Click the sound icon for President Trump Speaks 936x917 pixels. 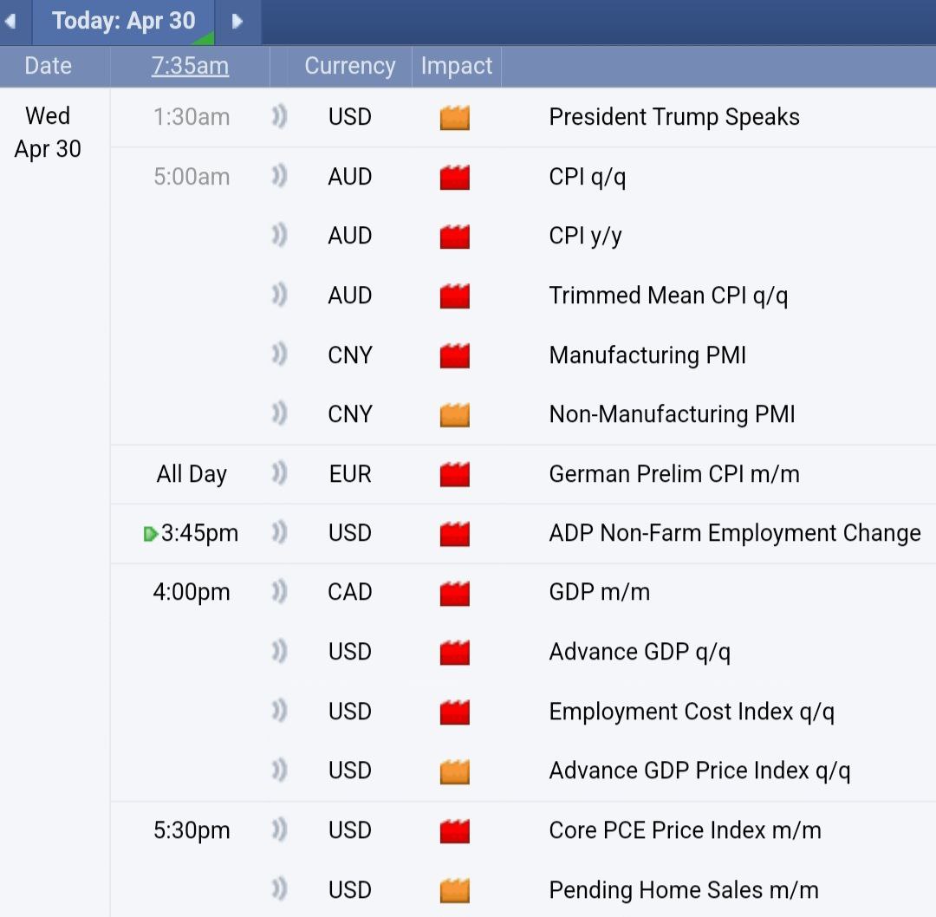[279, 116]
